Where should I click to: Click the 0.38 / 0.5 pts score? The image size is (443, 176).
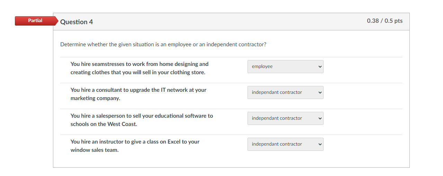385,21
